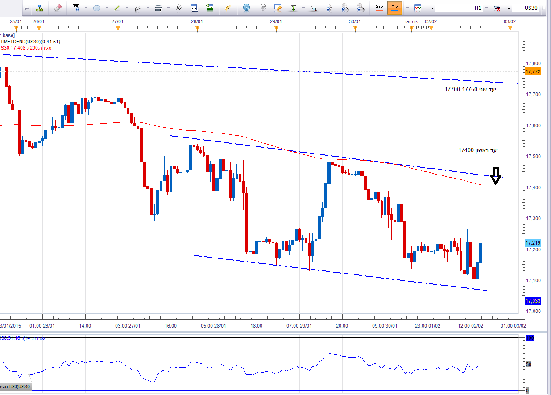This screenshot has width=551, height=395.
Task: Click the 29/01 orange date marker
Action: [276, 28]
